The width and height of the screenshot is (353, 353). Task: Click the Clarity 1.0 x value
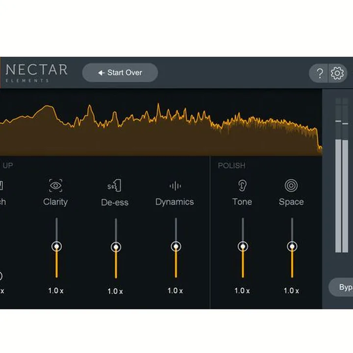tap(56, 291)
